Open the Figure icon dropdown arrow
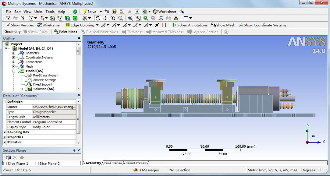This screenshot has height=176, width=330. click(149, 12)
